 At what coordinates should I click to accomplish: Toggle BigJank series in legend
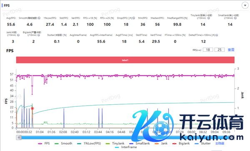coord(181,143)
